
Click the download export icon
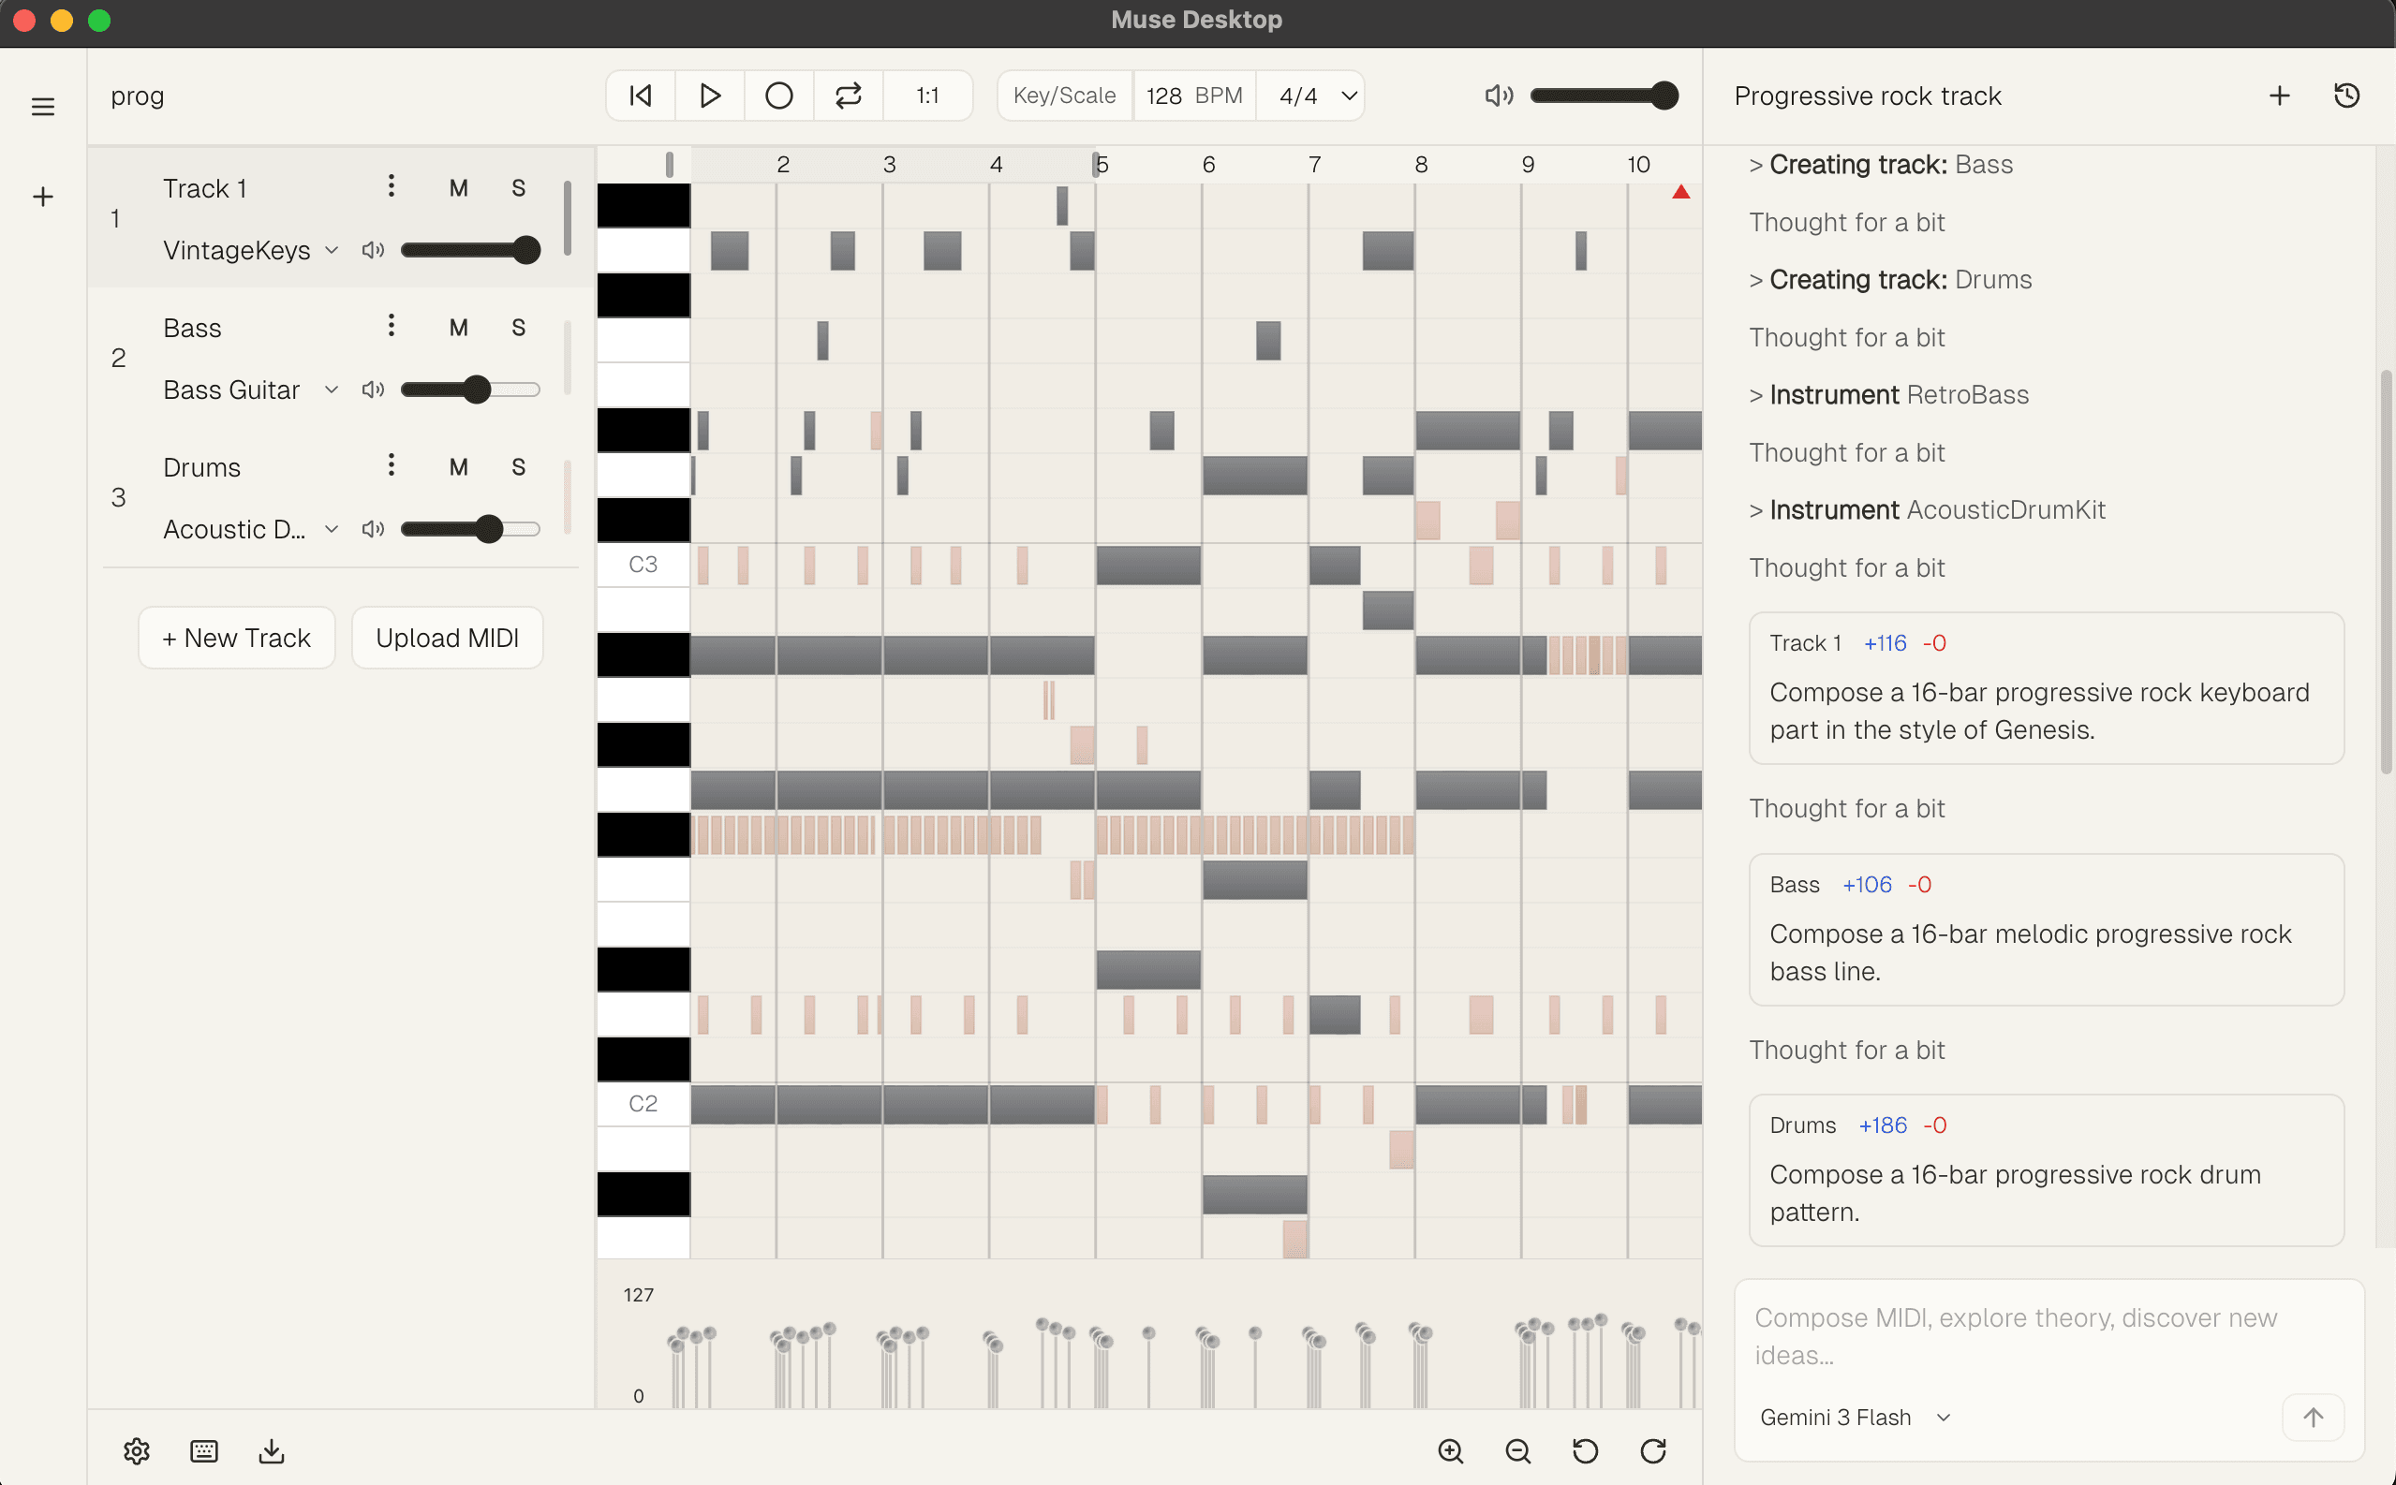click(x=271, y=1450)
